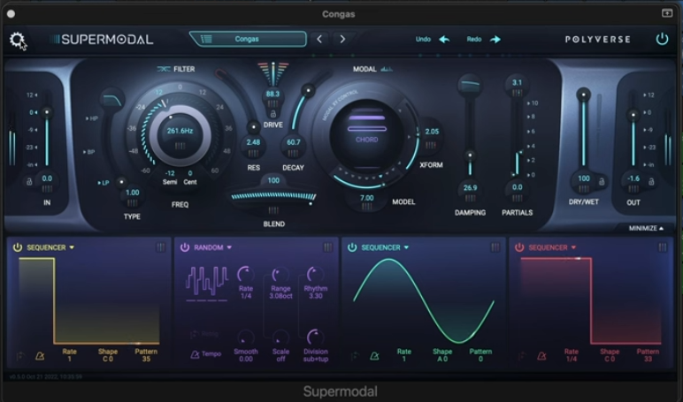Toggle power of the yellow SEQUENCER
This screenshot has width=683, height=402.
pos(18,247)
